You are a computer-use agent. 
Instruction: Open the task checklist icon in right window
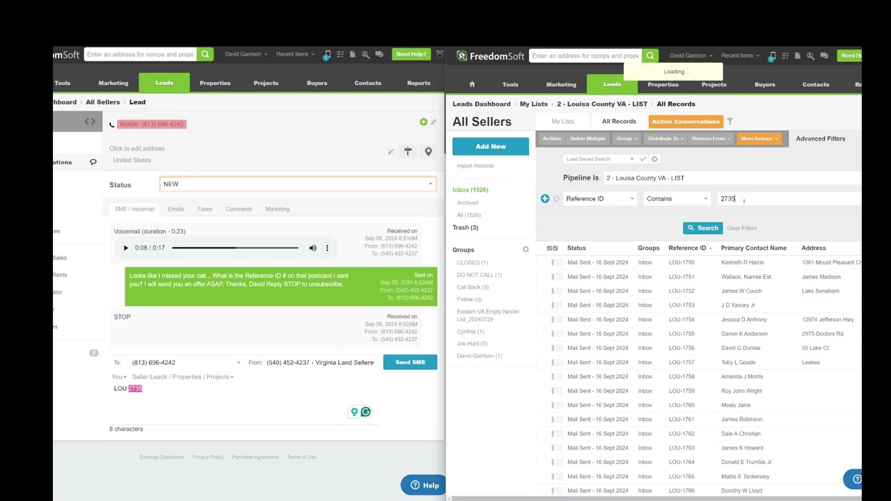pos(785,56)
